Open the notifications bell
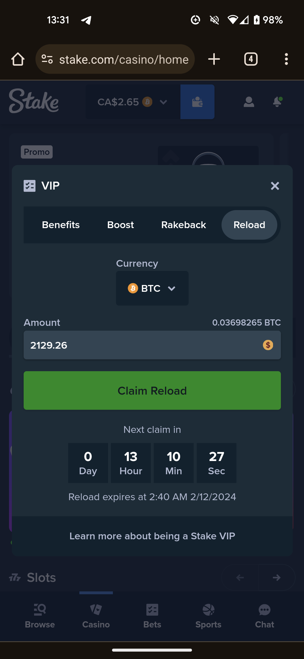 (277, 102)
